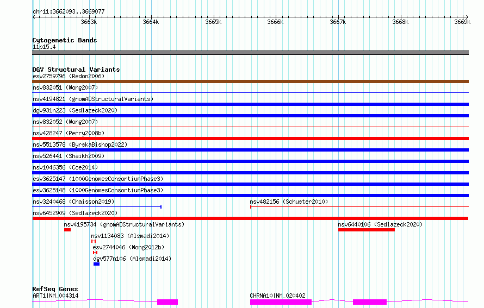Open nsv4195734 (gnomADStructuralVariants) label
Screen dimensions: 484x308
[124, 224]
